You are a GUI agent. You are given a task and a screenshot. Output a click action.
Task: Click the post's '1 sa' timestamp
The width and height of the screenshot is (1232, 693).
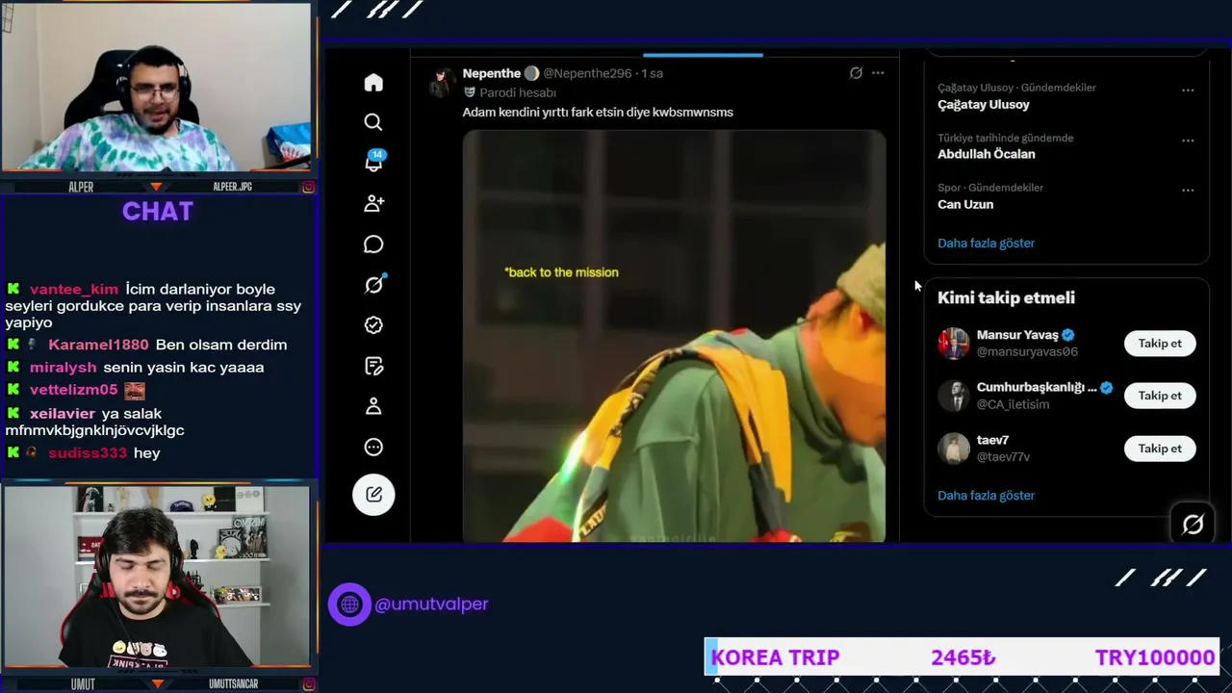[653, 73]
